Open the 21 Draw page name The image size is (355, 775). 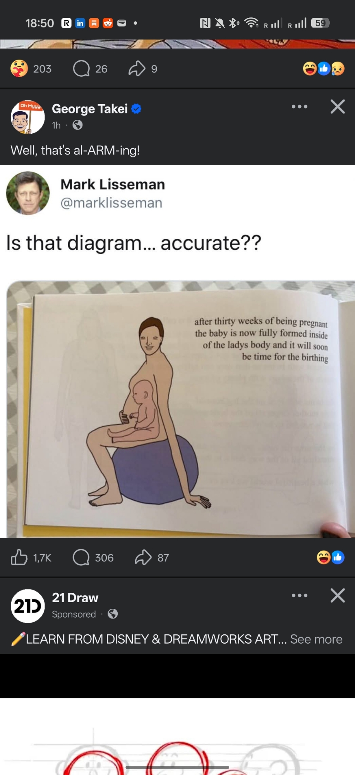[x=75, y=598]
